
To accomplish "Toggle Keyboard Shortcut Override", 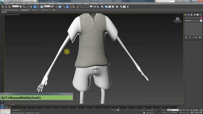I will [x=60, y=7].
